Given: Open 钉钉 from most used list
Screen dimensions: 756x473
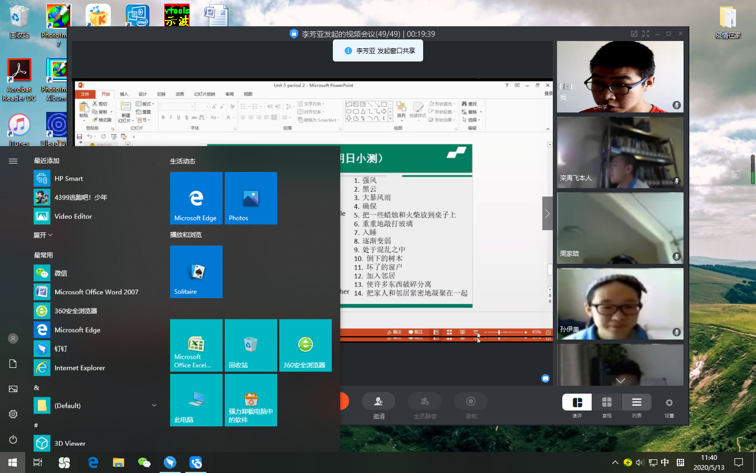Looking at the screenshot, I should [x=96, y=349].
